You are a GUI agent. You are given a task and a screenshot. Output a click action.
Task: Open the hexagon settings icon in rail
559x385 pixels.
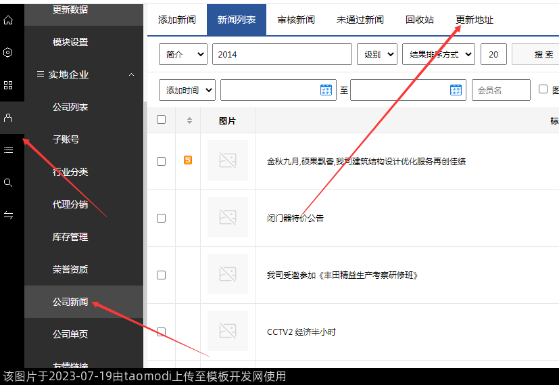click(x=8, y=52)
